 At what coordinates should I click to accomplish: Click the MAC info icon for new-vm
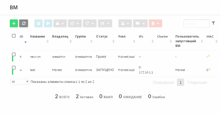pos(209,56)
